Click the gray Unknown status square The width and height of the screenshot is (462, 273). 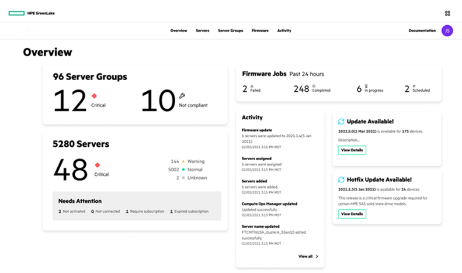tap(183, 178)
